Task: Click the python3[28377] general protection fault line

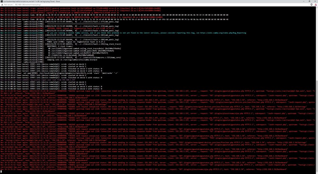Action: point(80,10)
